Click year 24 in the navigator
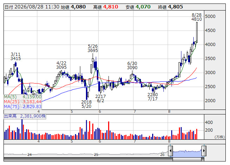Viewport: 230px width, 165px height. [30, 154]
